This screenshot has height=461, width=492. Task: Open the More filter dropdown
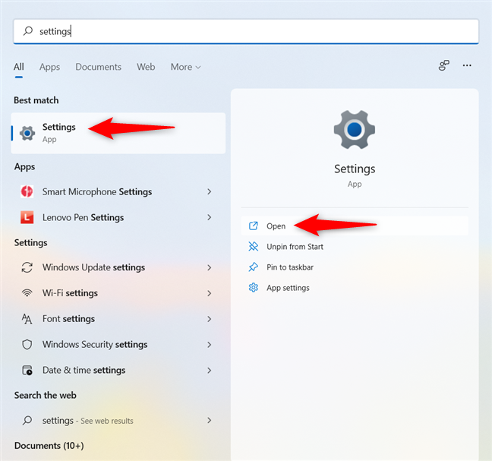pyautogui.click(x=185, y=67)
